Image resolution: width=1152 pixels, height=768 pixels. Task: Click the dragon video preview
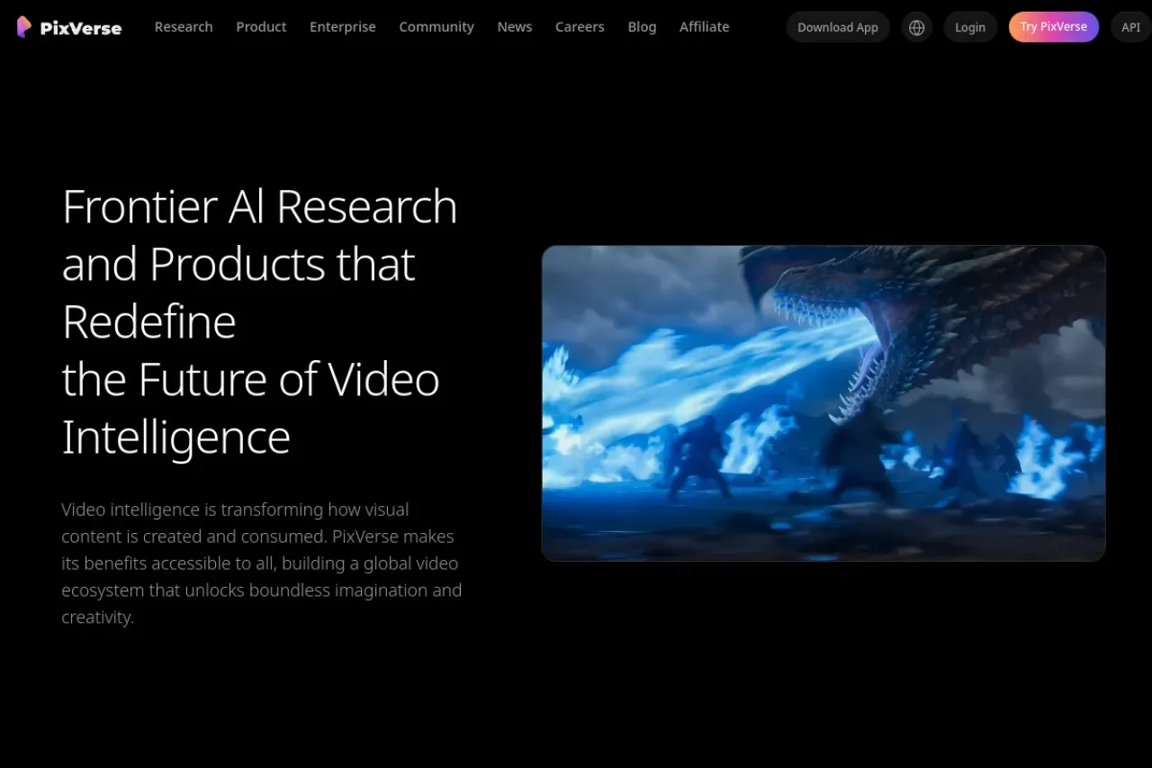823,403
